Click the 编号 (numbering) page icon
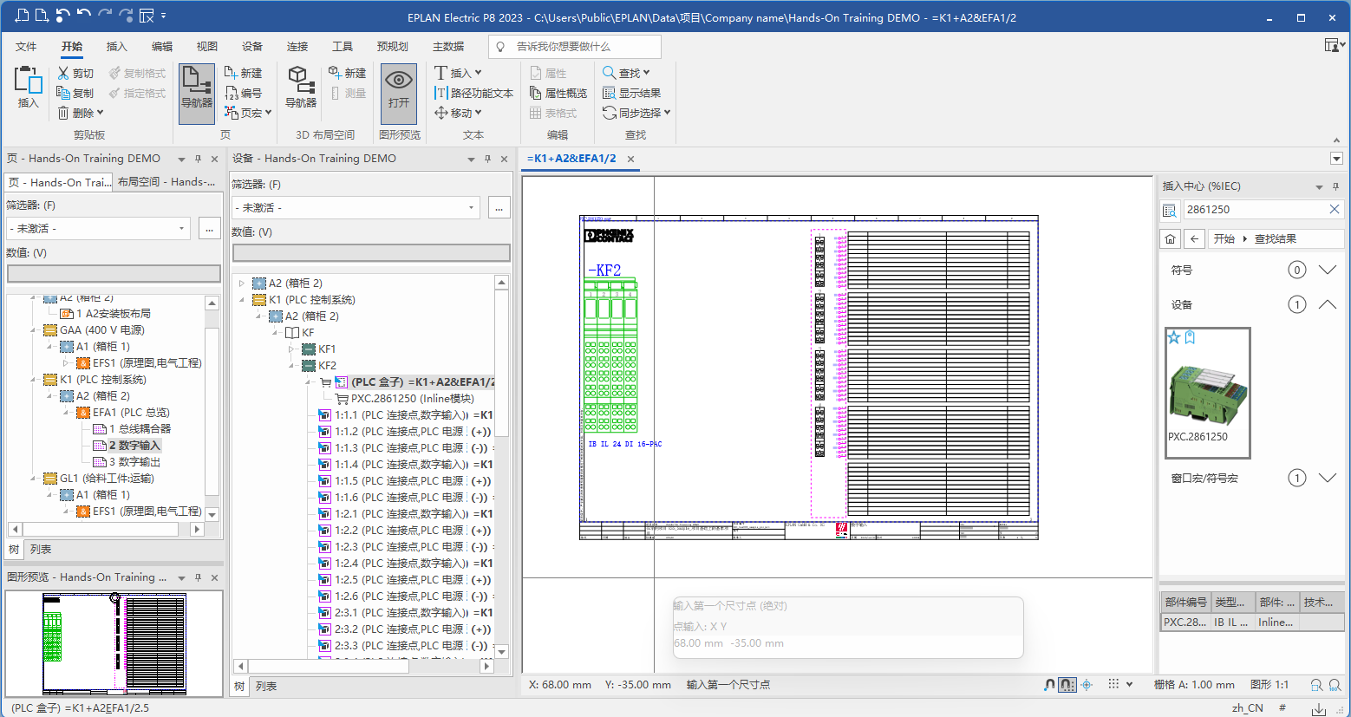The image size is (1351, 717). pyautogui.click(x=231, y=93)
